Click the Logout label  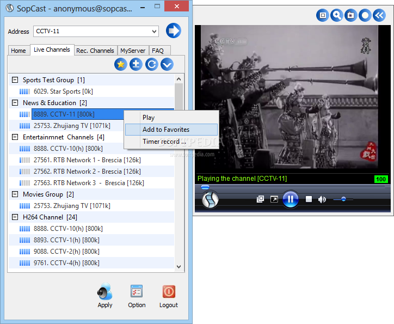(x=169, y=305)
